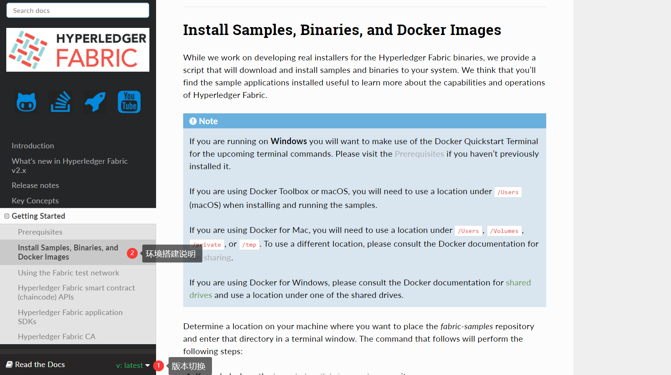The height and width of the screenshot is (375, 671).
Task: Open Using the Fabric test network page
Action: [68, 272]
